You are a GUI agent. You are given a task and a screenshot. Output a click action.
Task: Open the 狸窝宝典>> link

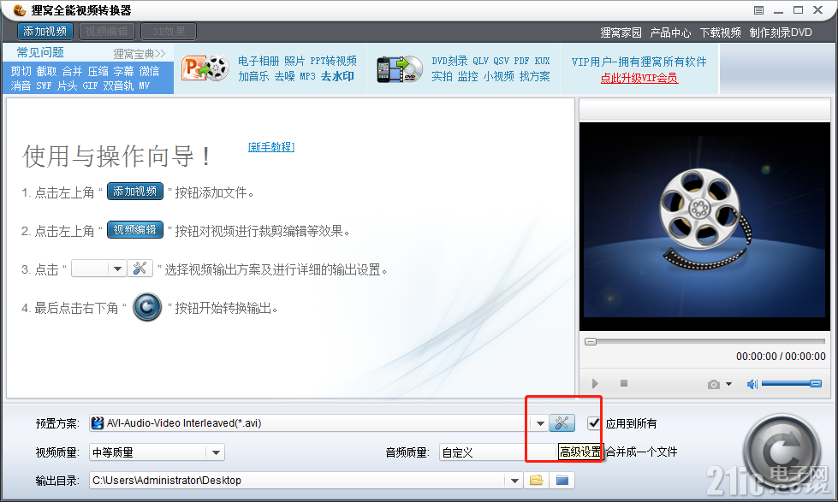point(140,54)
